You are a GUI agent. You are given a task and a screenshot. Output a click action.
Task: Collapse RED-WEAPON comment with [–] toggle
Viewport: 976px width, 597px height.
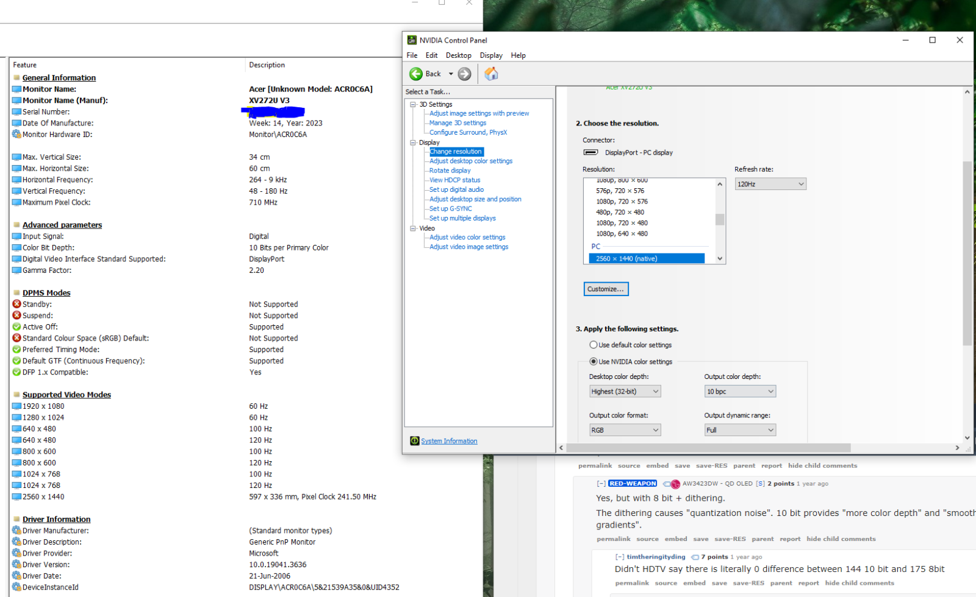pyautogui.click(x=601, y=484)
